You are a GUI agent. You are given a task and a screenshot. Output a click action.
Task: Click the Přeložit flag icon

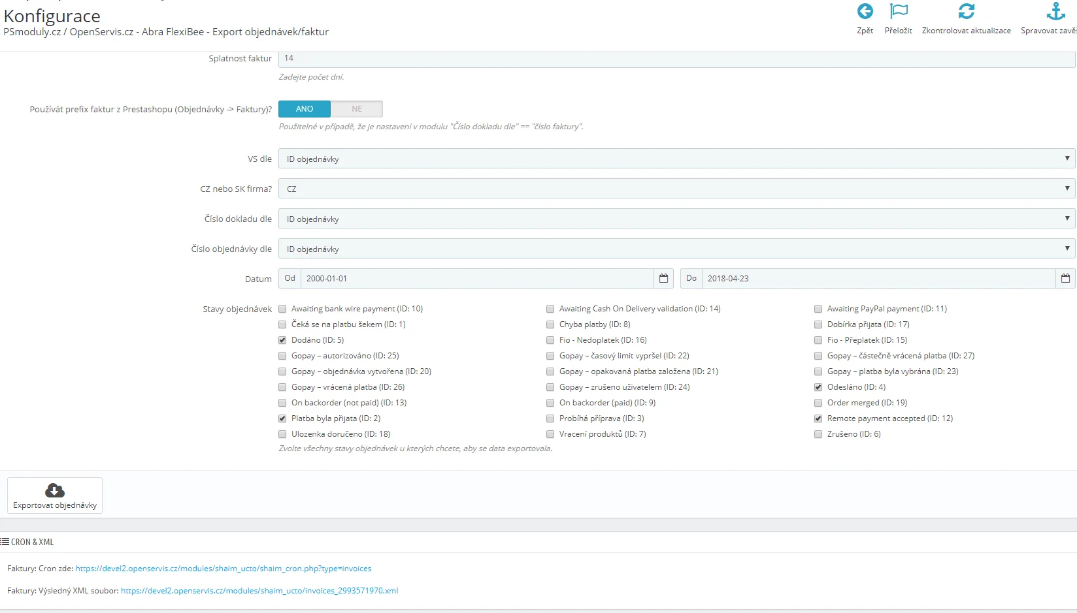point(899,11)
